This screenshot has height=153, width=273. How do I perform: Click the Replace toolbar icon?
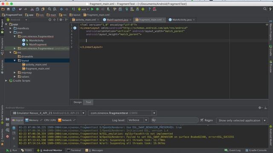click(x=55, y=9)
